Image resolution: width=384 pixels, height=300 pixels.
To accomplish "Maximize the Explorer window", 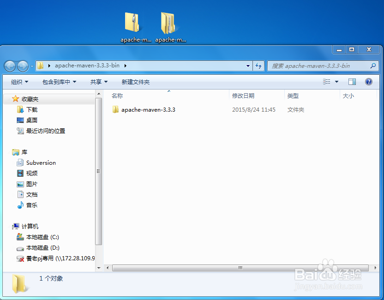I will click(352, 50).
